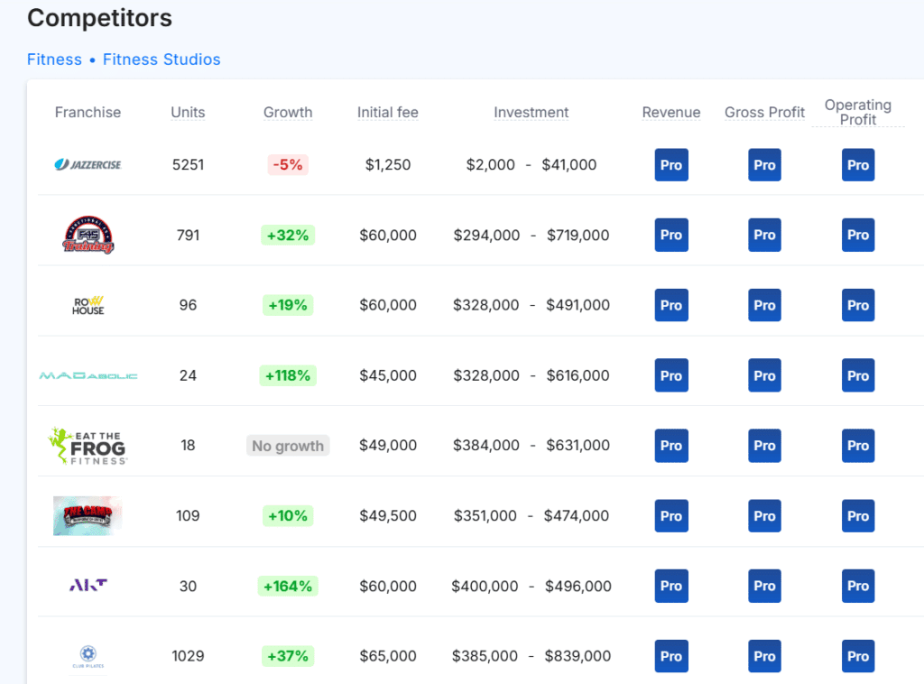Select the 1029 units value
924x684 pixels.
(188, 656)
